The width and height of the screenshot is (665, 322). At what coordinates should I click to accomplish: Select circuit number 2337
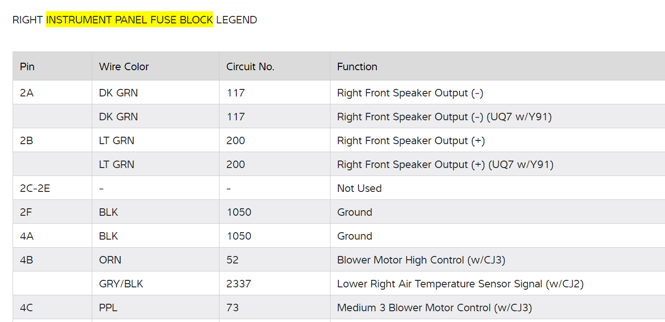[x=239, y=284]
